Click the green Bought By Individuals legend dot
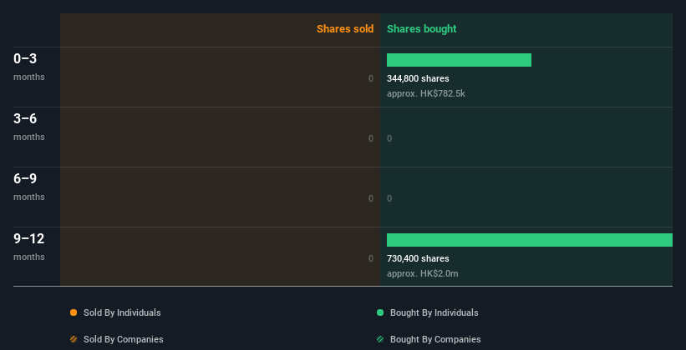This screenshot has width=686, height=350. (380, 312)
